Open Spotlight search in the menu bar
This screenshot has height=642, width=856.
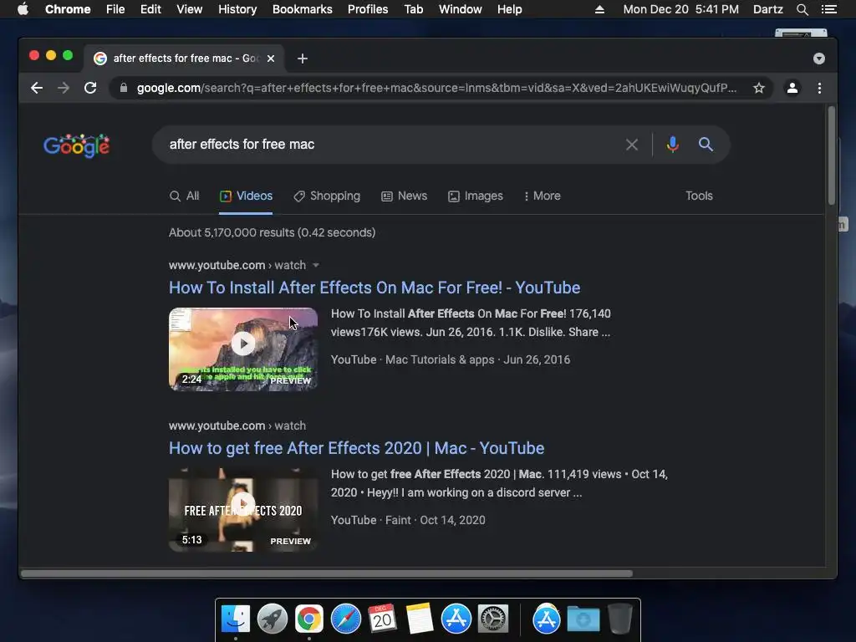pos(802,9)
